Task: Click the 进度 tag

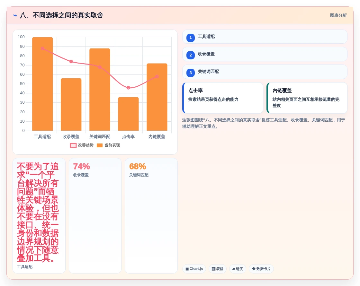Action: [238, 269]
